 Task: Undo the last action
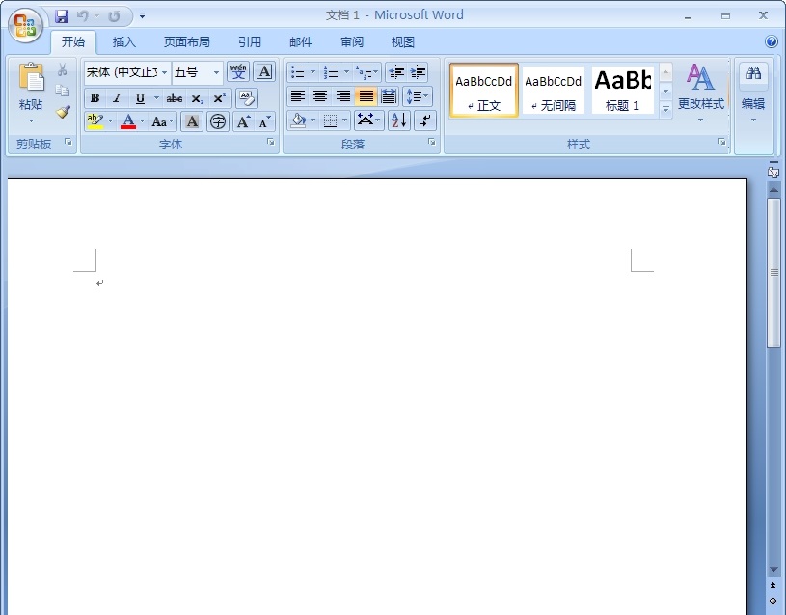point(82,16)
